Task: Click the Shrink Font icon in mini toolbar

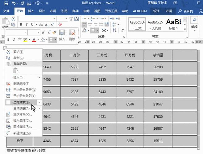Action: click(x=49, y=32)
